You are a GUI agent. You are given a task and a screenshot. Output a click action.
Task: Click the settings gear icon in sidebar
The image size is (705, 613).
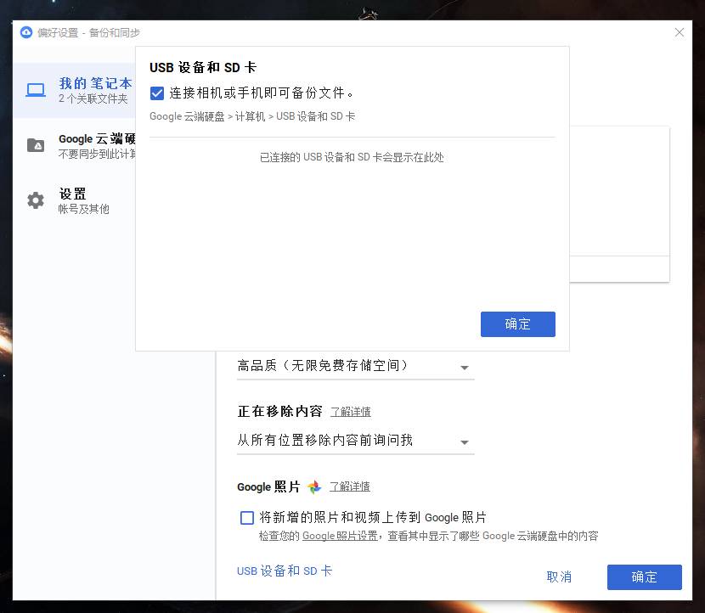[36, 200]
